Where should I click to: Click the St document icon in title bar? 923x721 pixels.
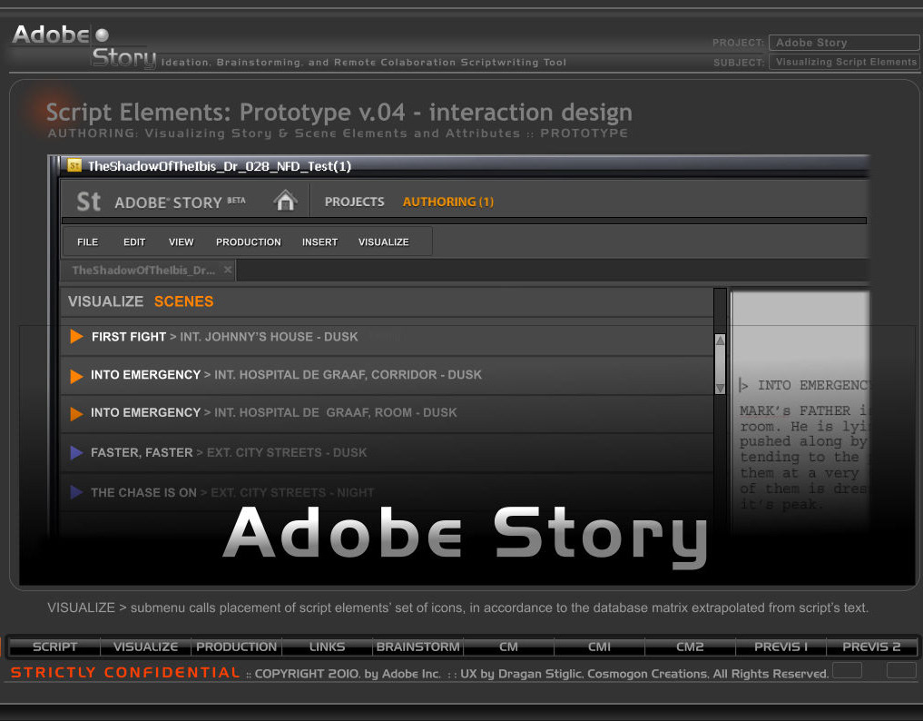tap(74, 165)
